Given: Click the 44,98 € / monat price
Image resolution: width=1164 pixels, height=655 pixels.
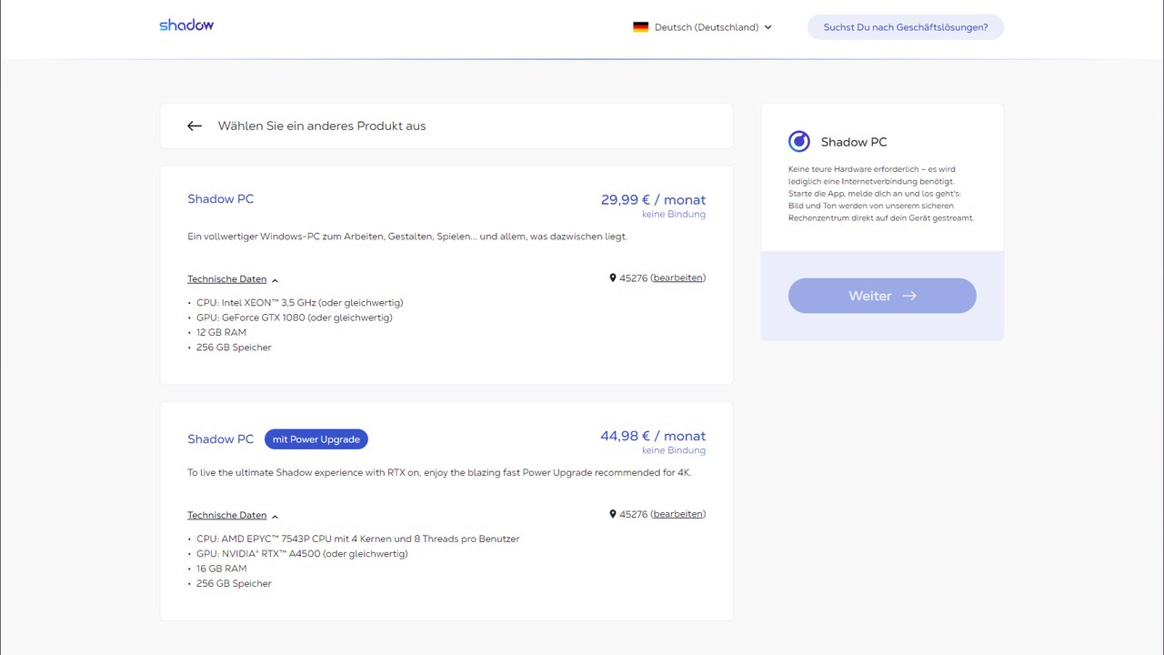Looking at the screenshot, I should [x=653, y=437].
